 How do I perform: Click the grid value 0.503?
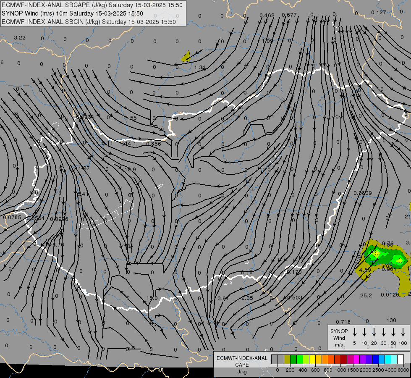tap(295, 297)
